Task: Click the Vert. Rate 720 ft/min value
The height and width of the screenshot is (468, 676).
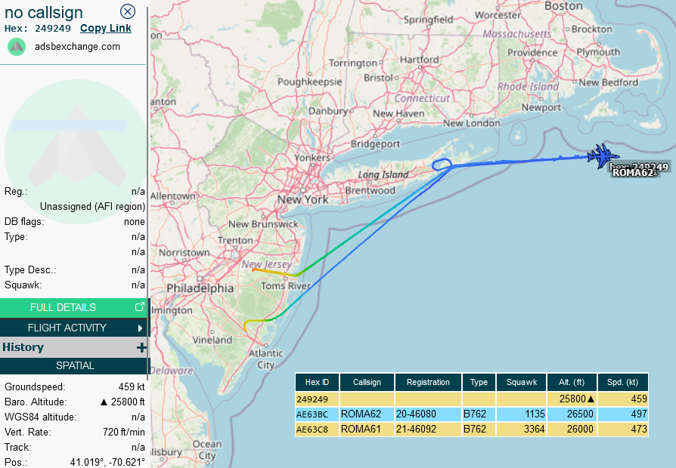Action: [x=124, y=432]
